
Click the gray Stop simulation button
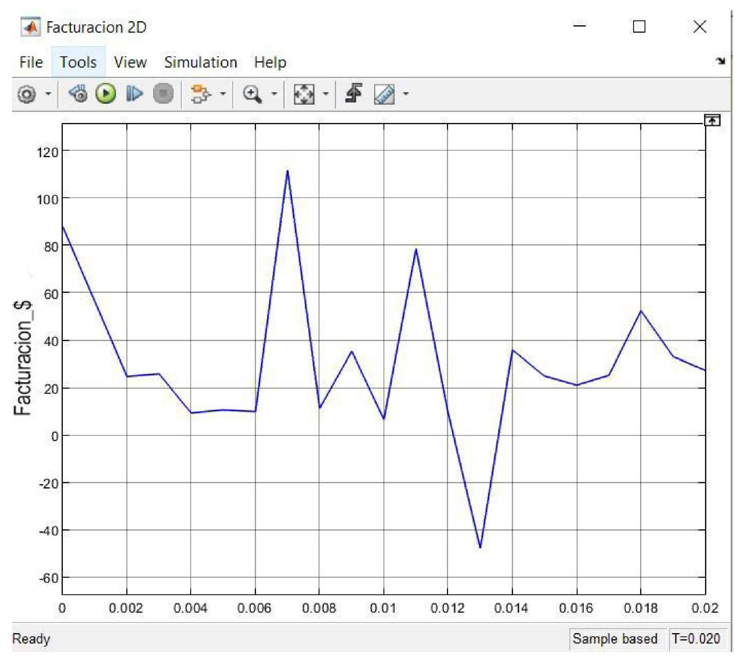click(163, 94)
